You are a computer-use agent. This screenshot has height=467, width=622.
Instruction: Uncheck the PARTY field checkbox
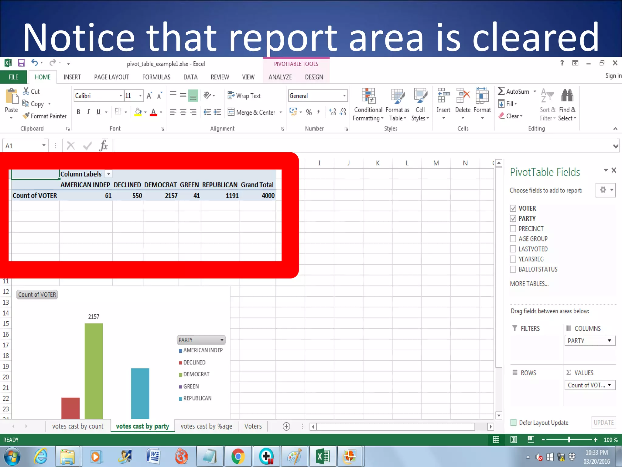513,219
